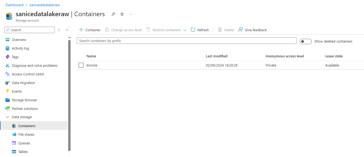Screen dimensions: 364x157
Task: Click the plus icon to add a container
Action: coord(81,30)
